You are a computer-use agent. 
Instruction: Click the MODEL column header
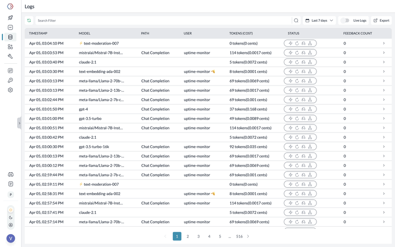[x=84, y=33]
